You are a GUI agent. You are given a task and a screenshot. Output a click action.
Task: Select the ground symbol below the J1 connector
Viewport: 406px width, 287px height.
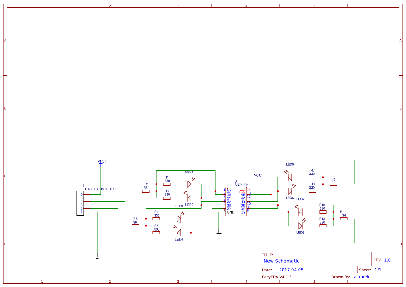tap(97, 256)
